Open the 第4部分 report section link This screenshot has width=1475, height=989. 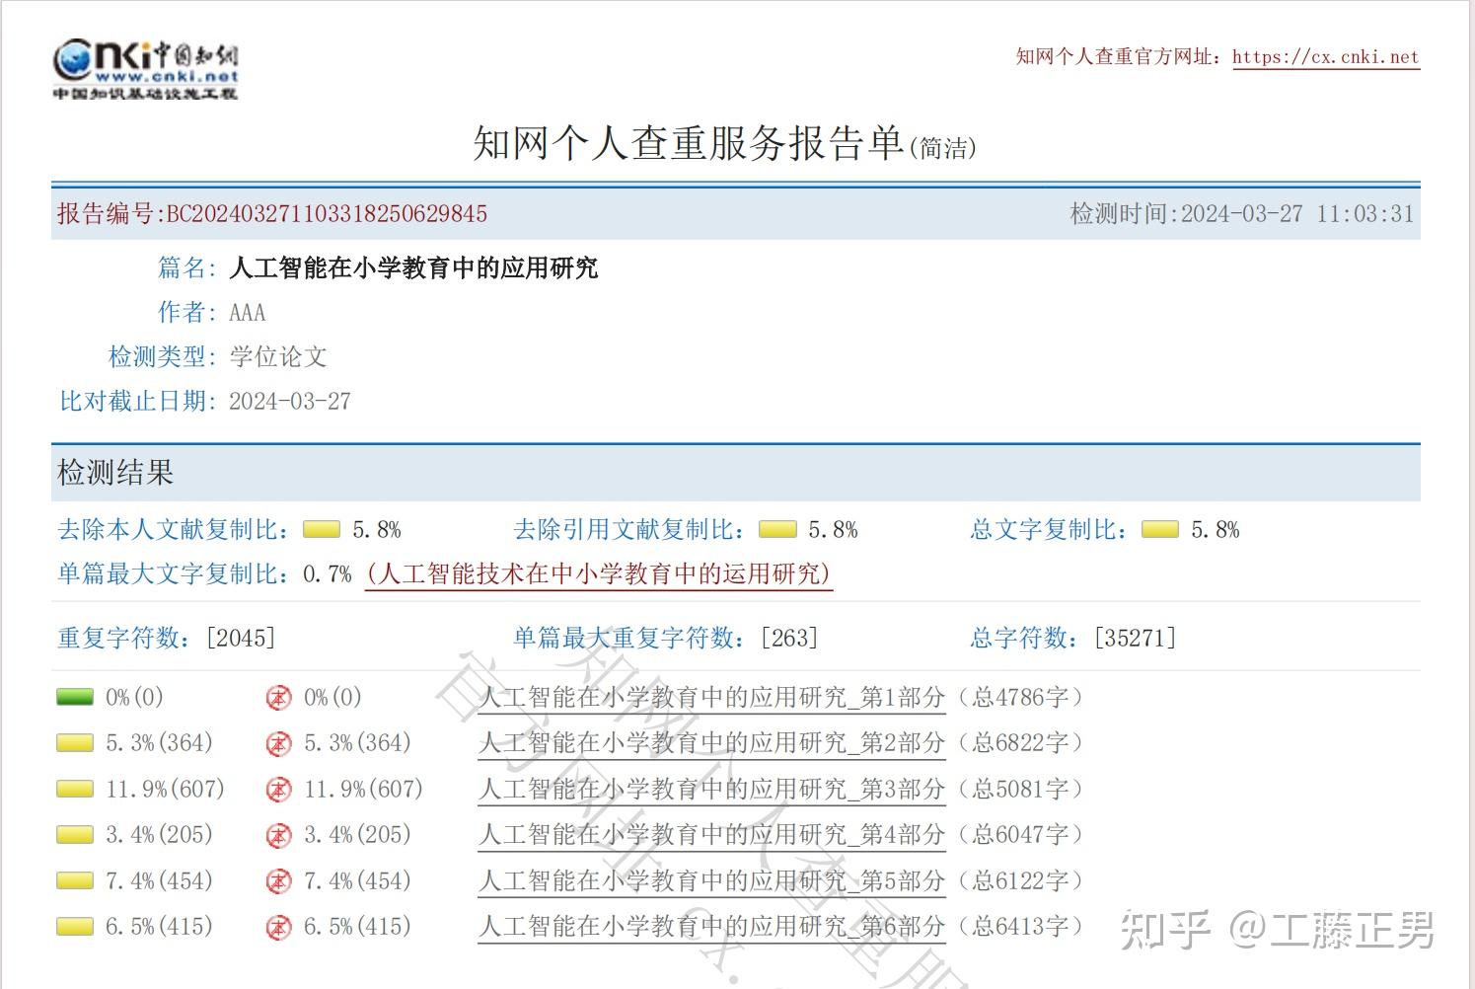711,835
